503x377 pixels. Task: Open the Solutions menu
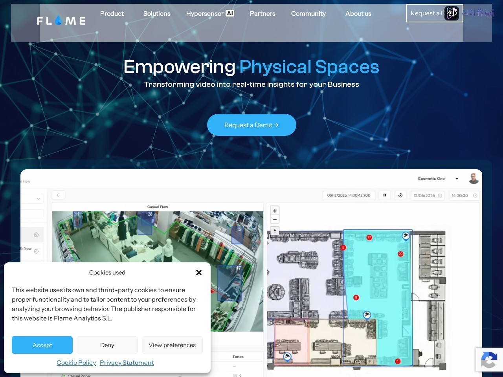pyautogui.click(x=157, y=14)
